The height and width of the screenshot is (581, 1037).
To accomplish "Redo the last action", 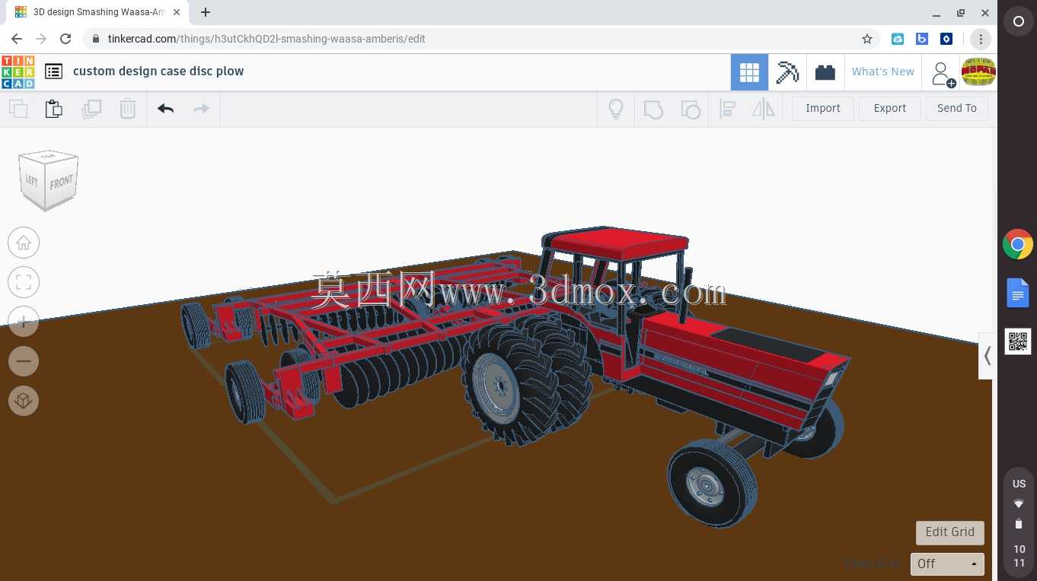I will [x=202, y=109].
